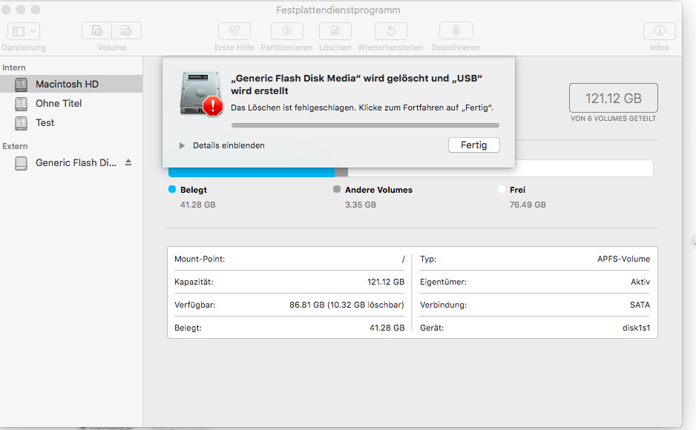This screenshot has height=430, width=696.
Task: Click the Eigentümer Aktiv value
Action: 640,282
